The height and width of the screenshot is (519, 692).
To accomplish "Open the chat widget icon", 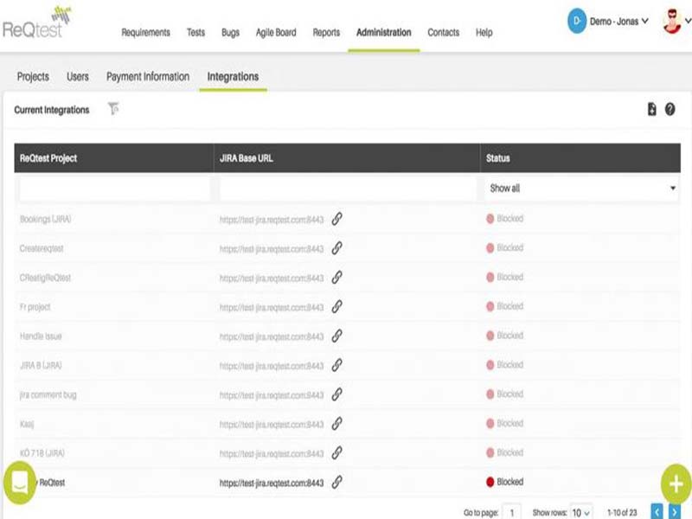I will [x=20, y=484].
